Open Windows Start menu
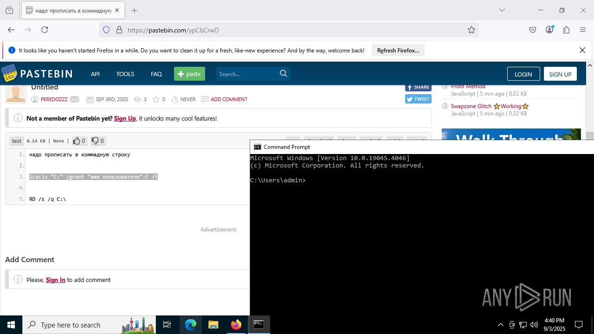The image size is (594, 334). (11, 325)
